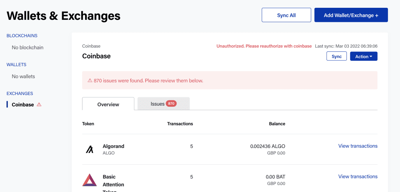Click the 'No wallets' text

23,76
